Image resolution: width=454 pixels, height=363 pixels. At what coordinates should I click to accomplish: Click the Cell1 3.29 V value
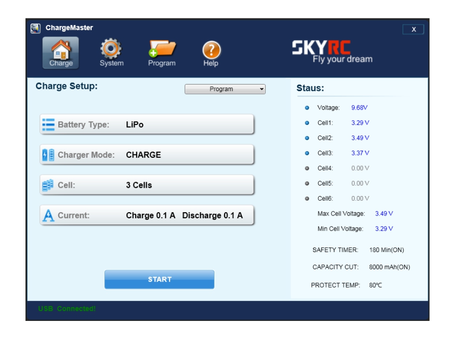point(360,123)
